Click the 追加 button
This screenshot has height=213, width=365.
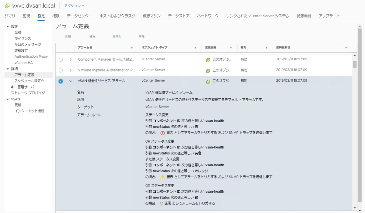(x=68, y=36)
